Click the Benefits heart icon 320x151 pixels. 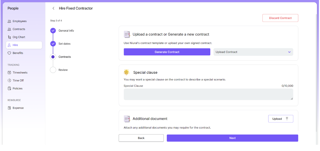[9, 53]
